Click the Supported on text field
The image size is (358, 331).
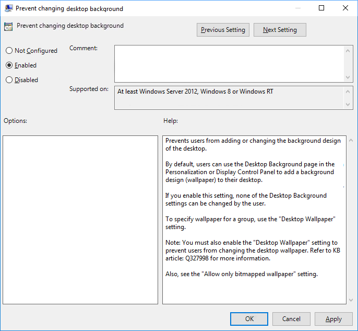coord(229,97)
